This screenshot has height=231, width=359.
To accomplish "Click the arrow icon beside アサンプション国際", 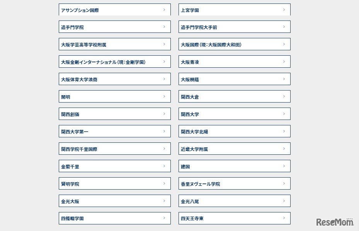I will [164, 10].
